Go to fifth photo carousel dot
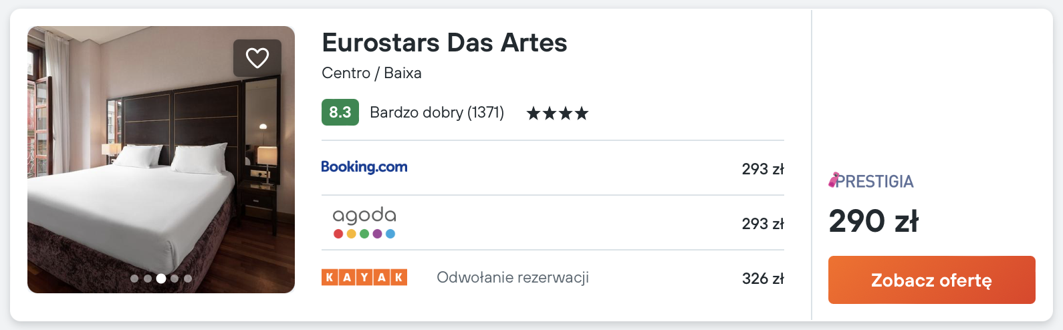Image resolution: width=1063 pixels, height=330 pixels. (188, 279)
